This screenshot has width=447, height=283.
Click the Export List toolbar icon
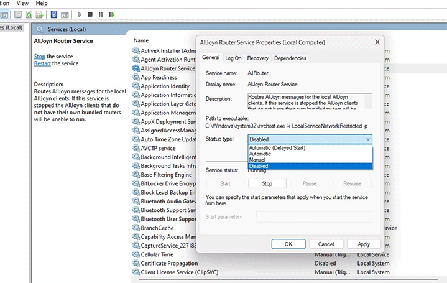40,14
